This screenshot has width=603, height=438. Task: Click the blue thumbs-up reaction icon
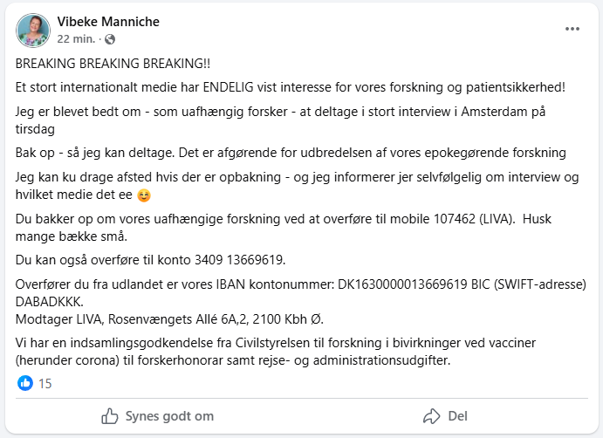25,383
